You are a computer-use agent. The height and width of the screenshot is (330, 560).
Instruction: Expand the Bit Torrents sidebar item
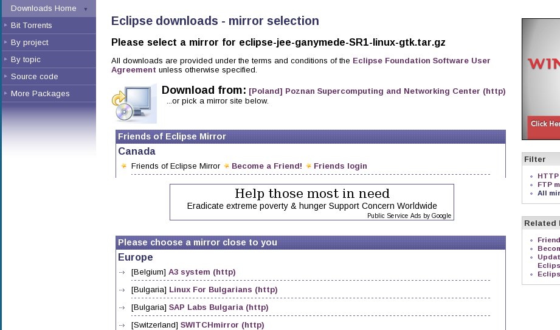click(31, 26)
